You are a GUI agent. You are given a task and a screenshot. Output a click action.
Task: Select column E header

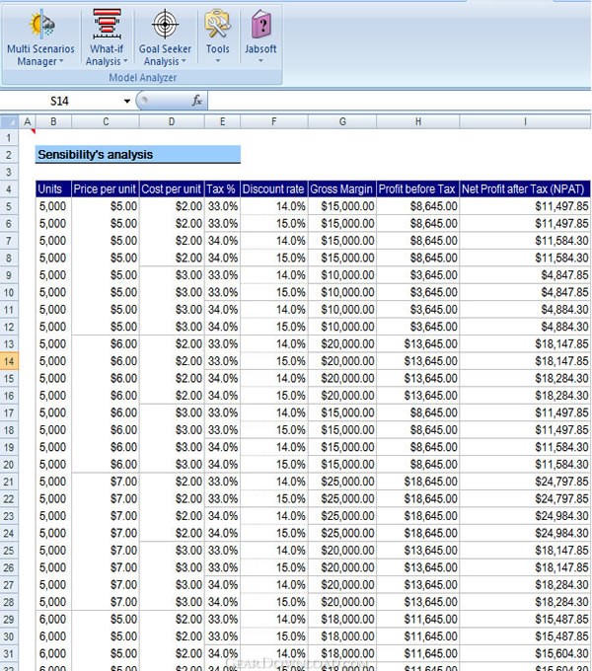(222, 122)
